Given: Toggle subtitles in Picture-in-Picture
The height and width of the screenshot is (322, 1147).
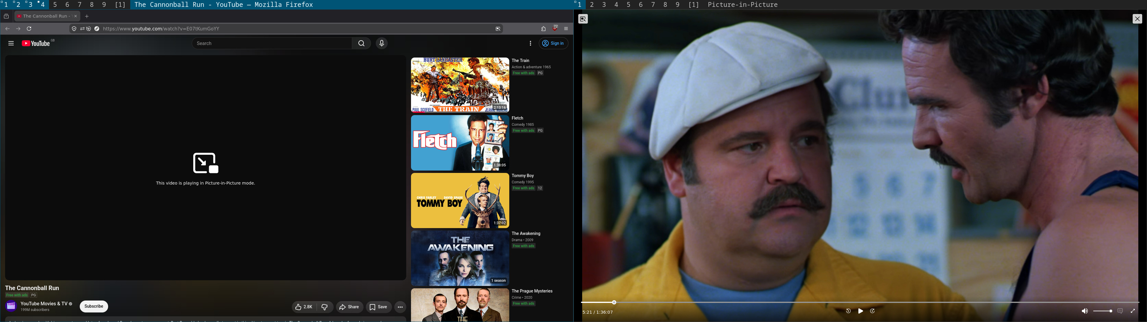Looking at the screenshot, I should click(1120, 311).
